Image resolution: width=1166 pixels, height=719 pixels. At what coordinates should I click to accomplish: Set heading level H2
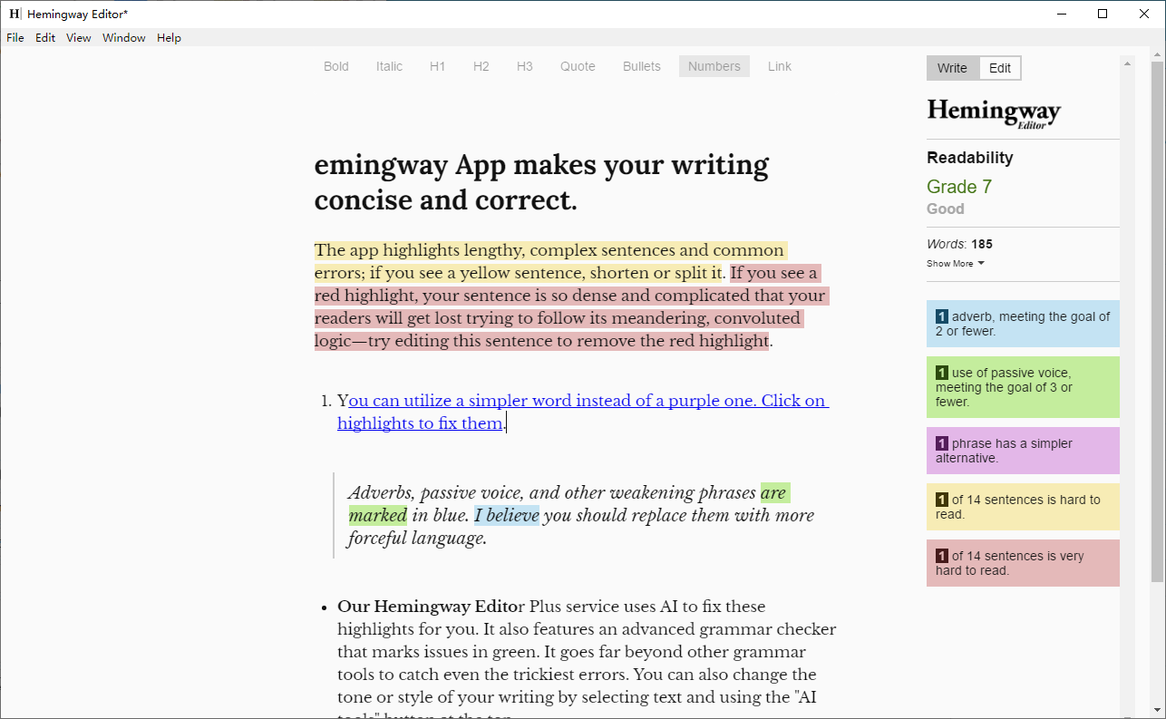pos(481,66)
